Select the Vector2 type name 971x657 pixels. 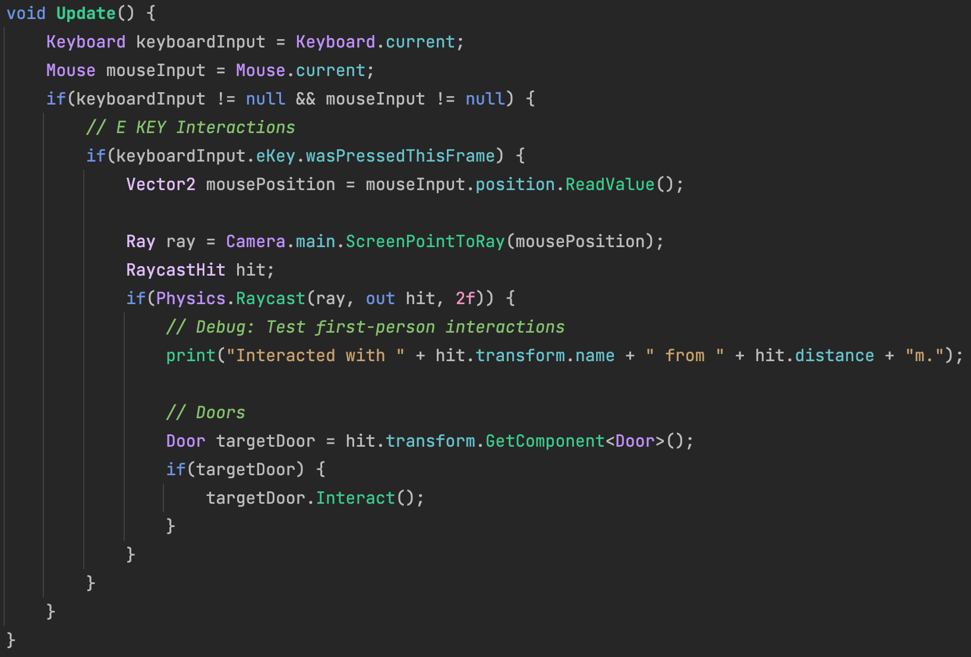(160, 184)
